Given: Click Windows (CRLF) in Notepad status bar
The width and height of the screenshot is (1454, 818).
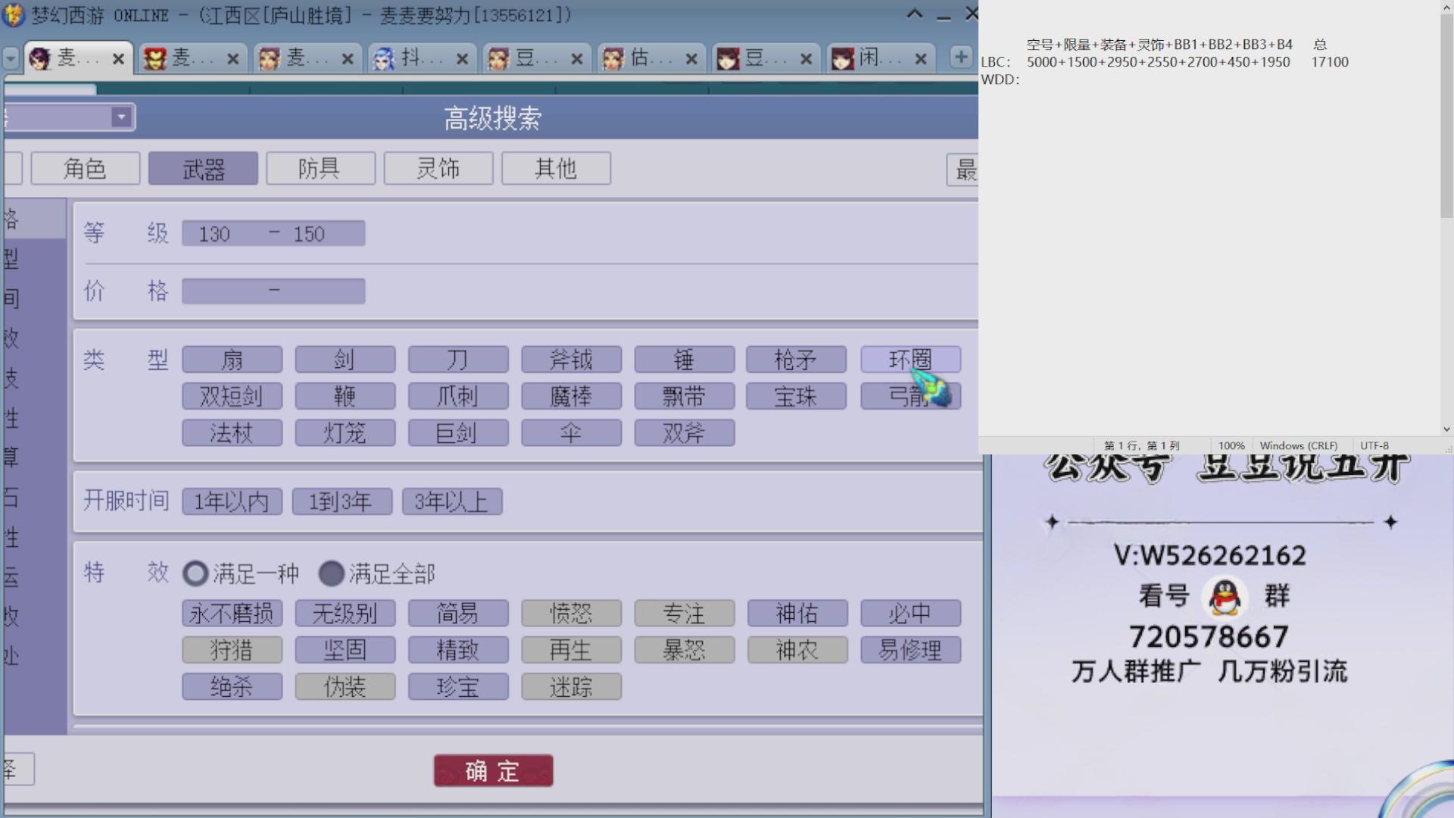Looking at the screenshot, I should click(x=1299, y=445).
